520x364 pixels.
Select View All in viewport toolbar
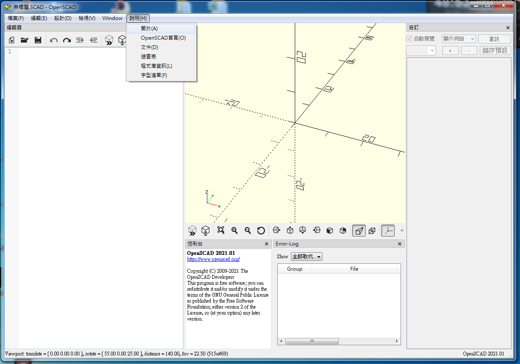[x=221, y=231]
